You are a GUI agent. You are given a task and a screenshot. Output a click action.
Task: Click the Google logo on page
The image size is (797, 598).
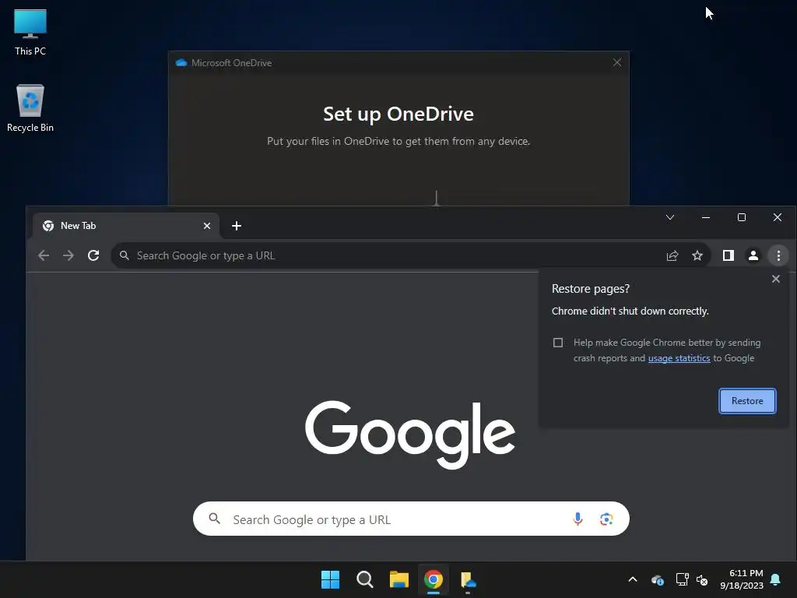point(409,434)
